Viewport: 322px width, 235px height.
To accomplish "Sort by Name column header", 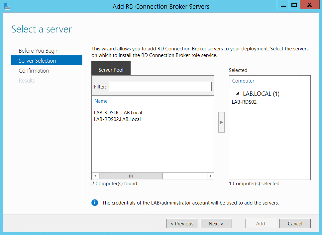I will pyautogui.click(x=101, y=101).
